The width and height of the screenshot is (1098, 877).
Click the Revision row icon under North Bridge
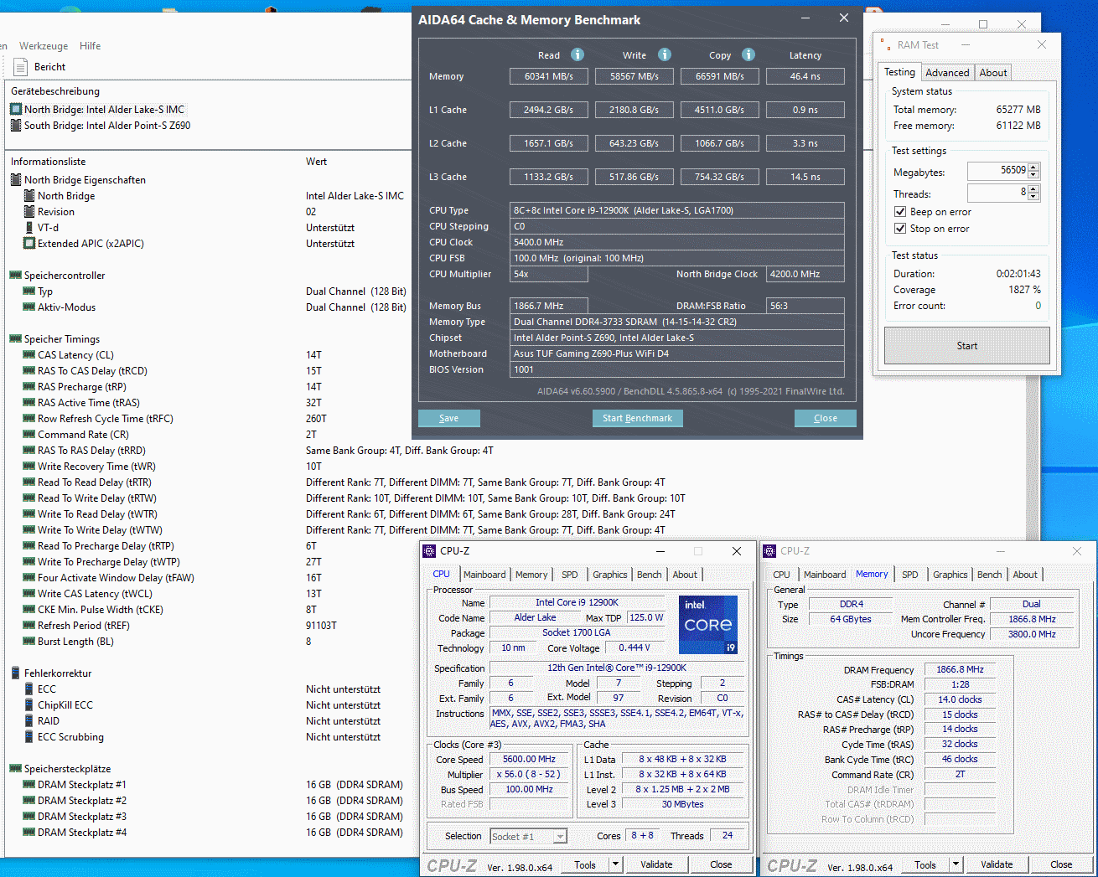[x=29, y=212]
